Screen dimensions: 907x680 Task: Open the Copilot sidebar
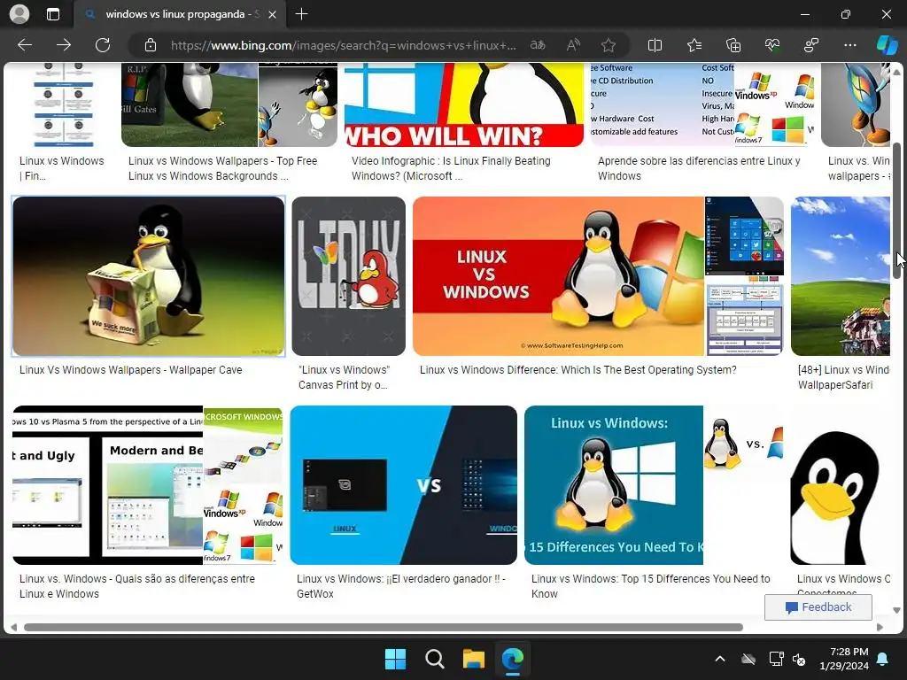point(887,45)
